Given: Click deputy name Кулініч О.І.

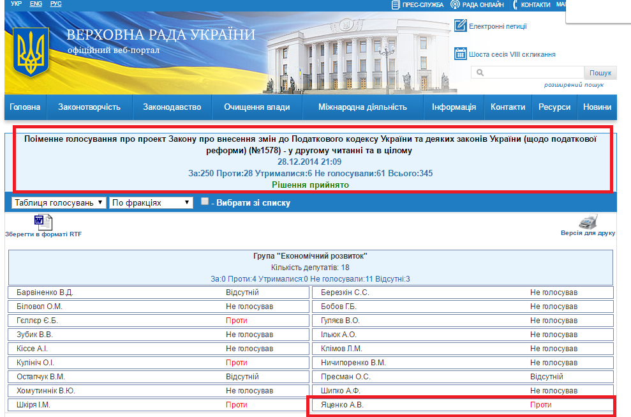Looking at the screenshot, I should click(x=35, y=363).
